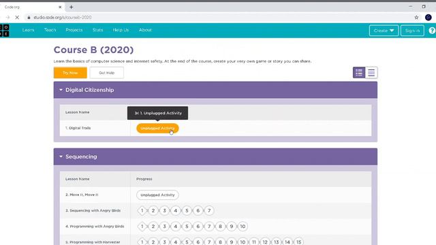Open level 5 of Programming with Angry Birds

(x=187, y=227)
